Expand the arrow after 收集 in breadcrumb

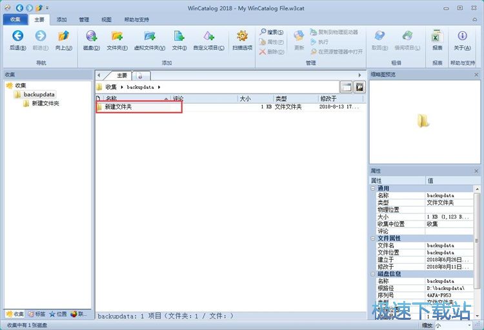pos(122,87)
